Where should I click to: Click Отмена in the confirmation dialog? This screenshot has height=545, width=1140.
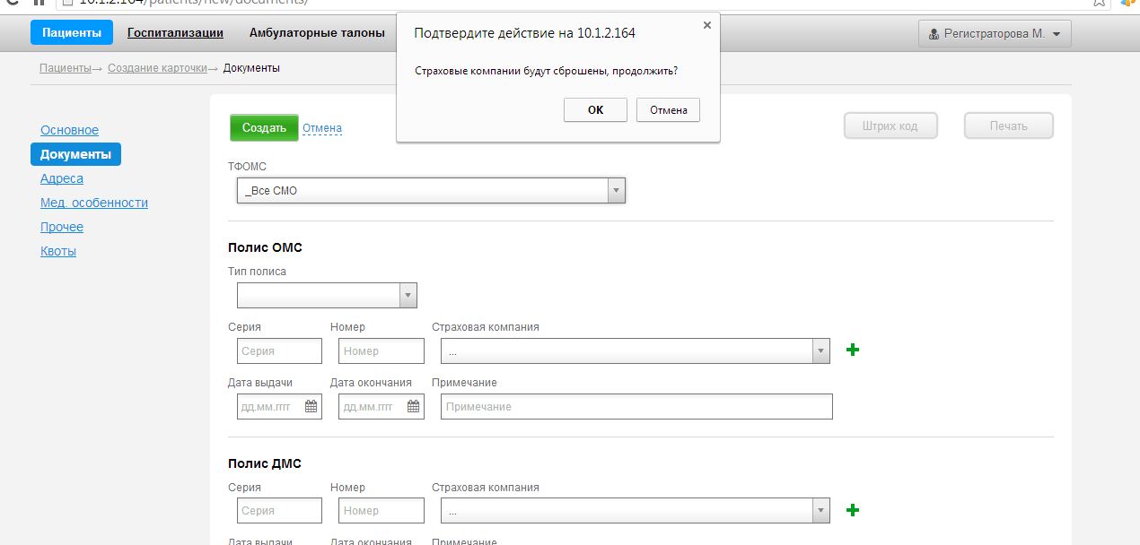[668, 110]
